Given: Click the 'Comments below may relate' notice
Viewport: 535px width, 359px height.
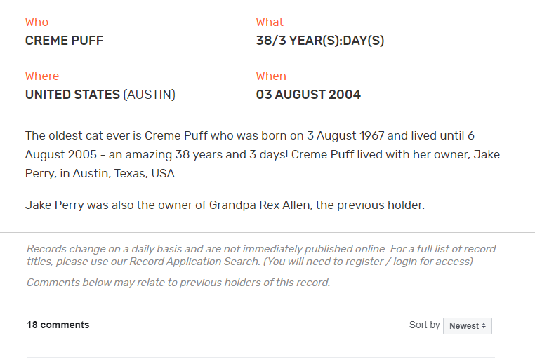Looking at the screenshot, I should click(178, 283).
